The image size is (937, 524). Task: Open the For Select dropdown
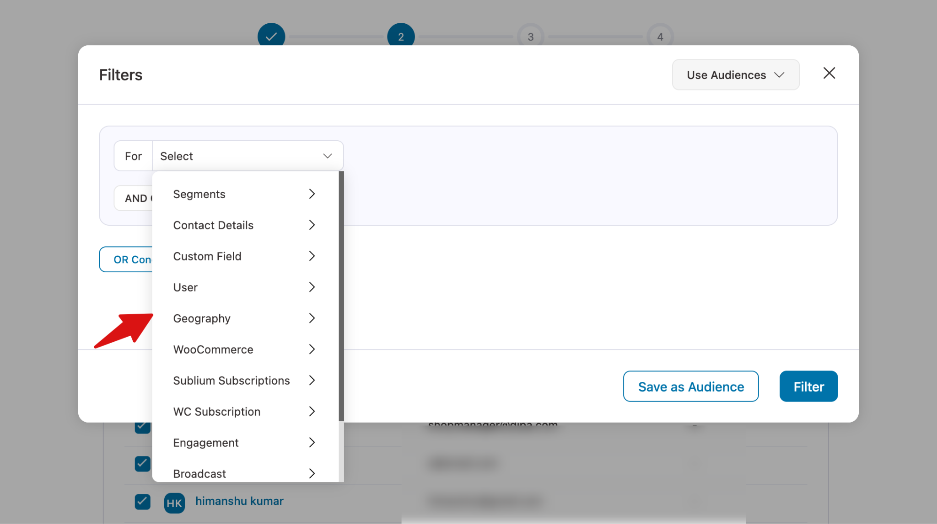pyautogui.click(x=247, y=155)
